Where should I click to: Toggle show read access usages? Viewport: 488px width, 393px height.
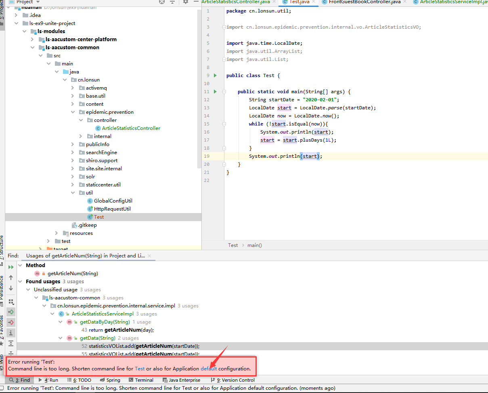pyautogui.click(x=11, y=312)
